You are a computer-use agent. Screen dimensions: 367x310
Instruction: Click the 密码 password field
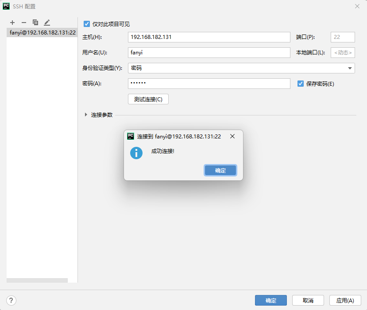[209, 84]
